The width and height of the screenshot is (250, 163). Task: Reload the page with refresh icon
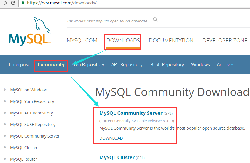pos(13,3)
